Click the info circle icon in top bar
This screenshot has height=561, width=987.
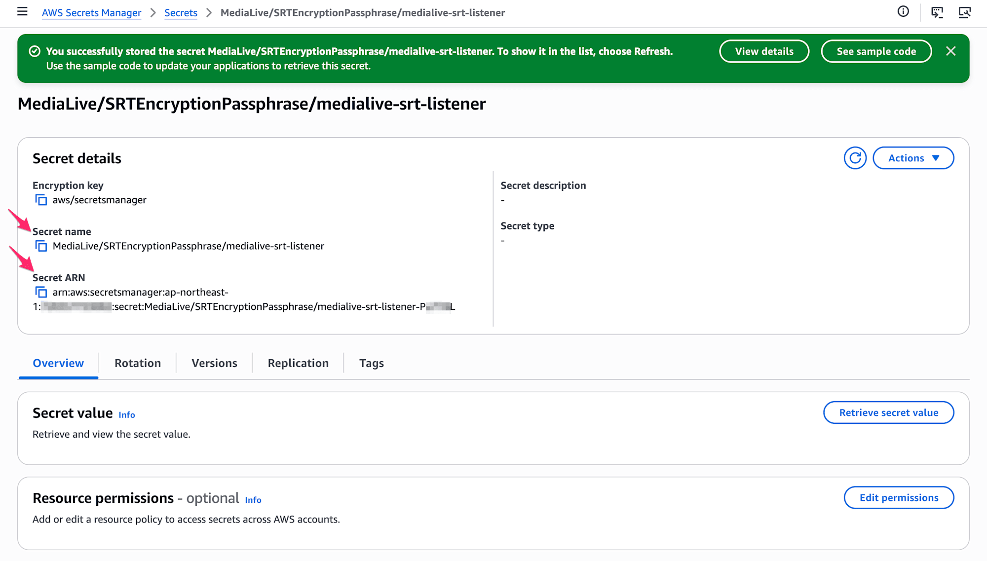click(903, 12)
